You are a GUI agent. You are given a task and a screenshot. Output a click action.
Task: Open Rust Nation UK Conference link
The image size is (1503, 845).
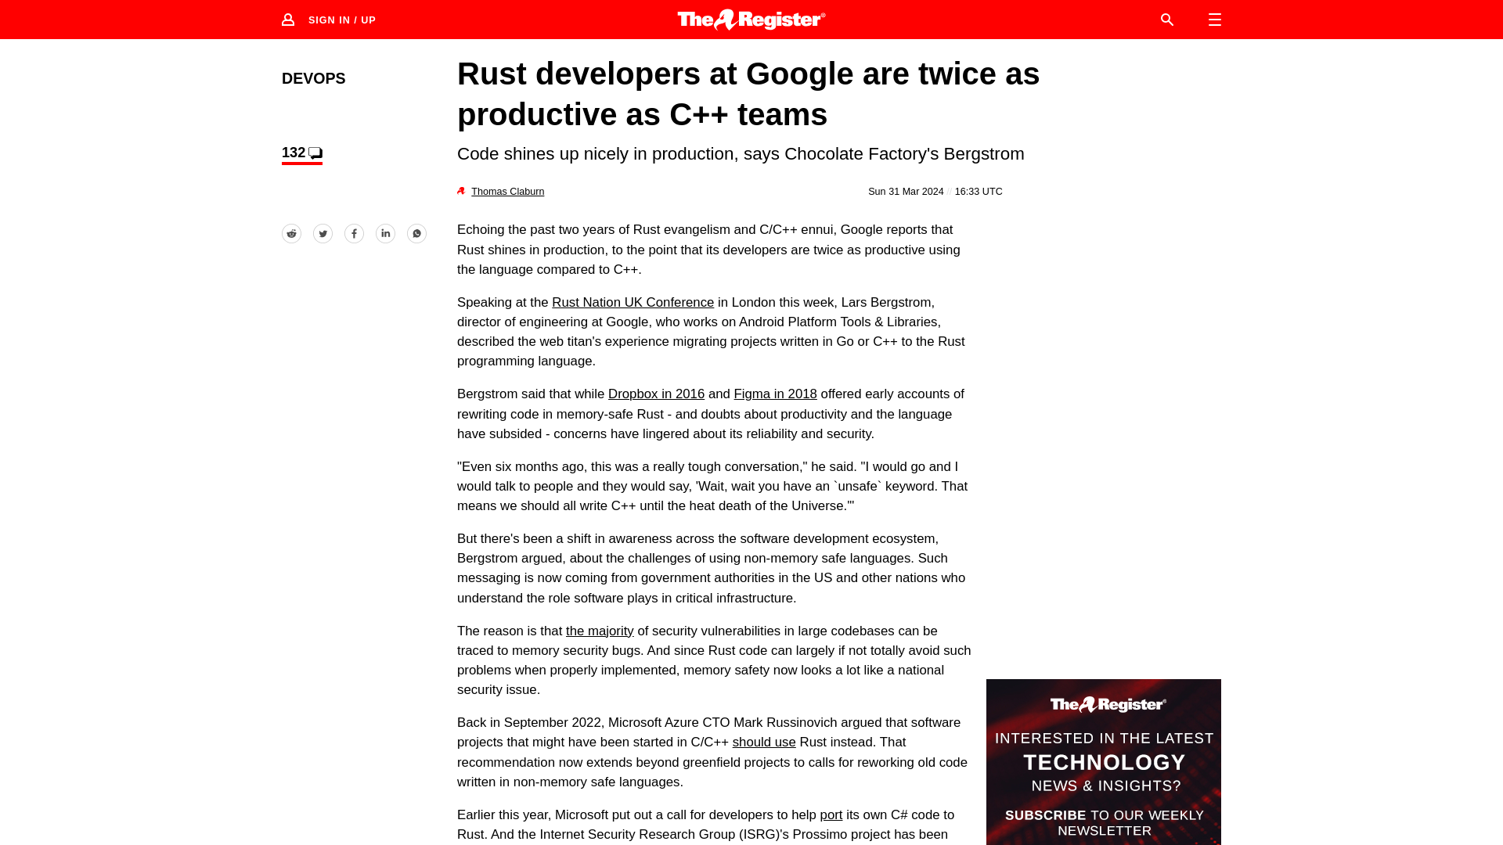point(633,303)
